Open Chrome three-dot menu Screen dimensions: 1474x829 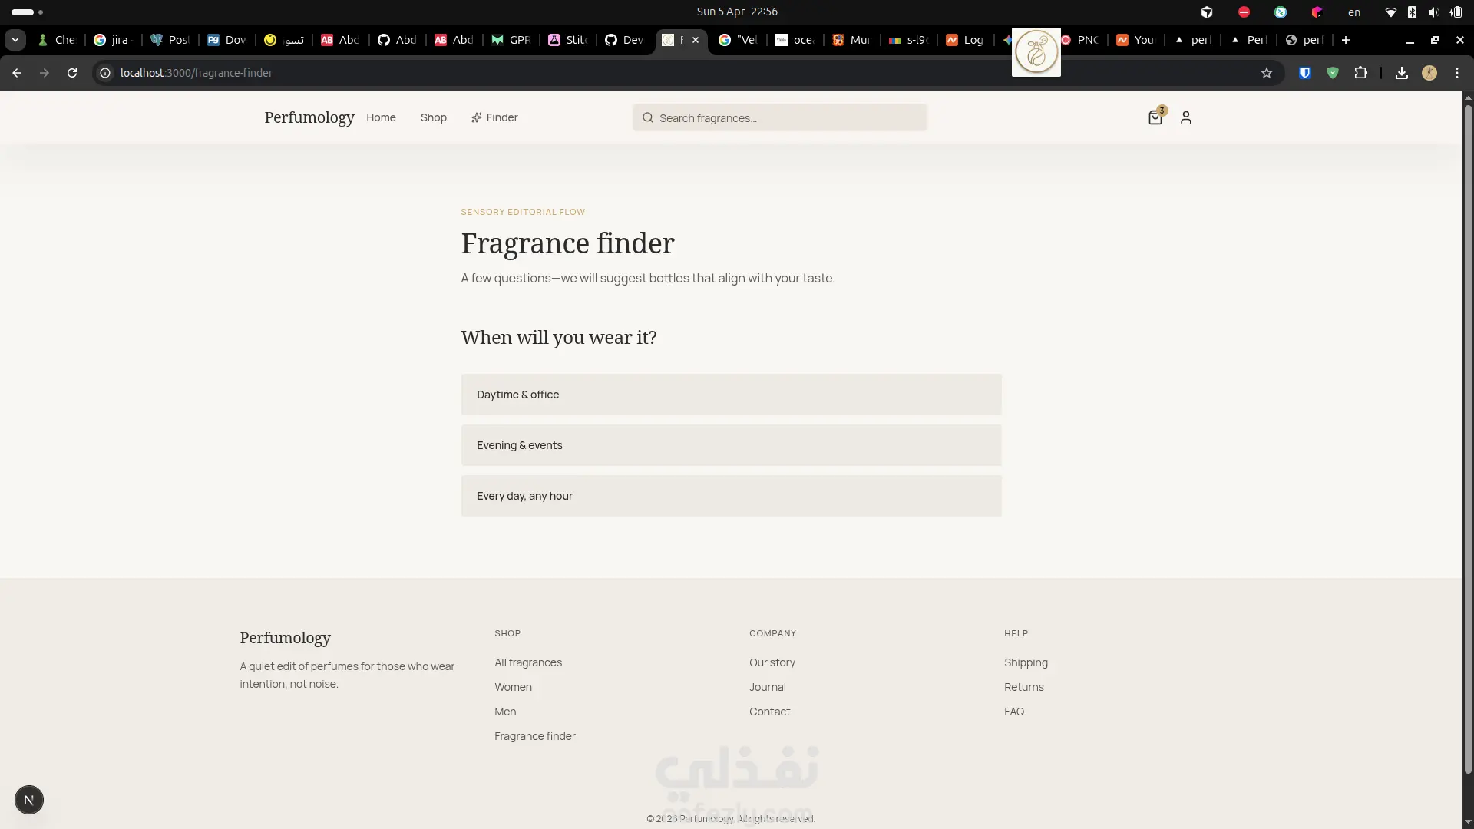[x=1457, y=73]
